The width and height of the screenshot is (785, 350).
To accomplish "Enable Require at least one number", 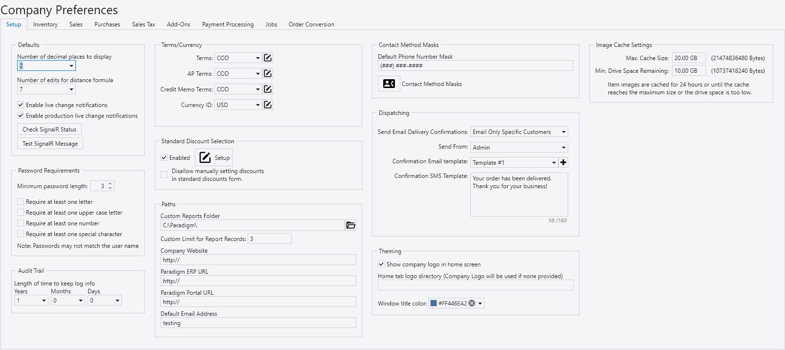I will point(21,223).
